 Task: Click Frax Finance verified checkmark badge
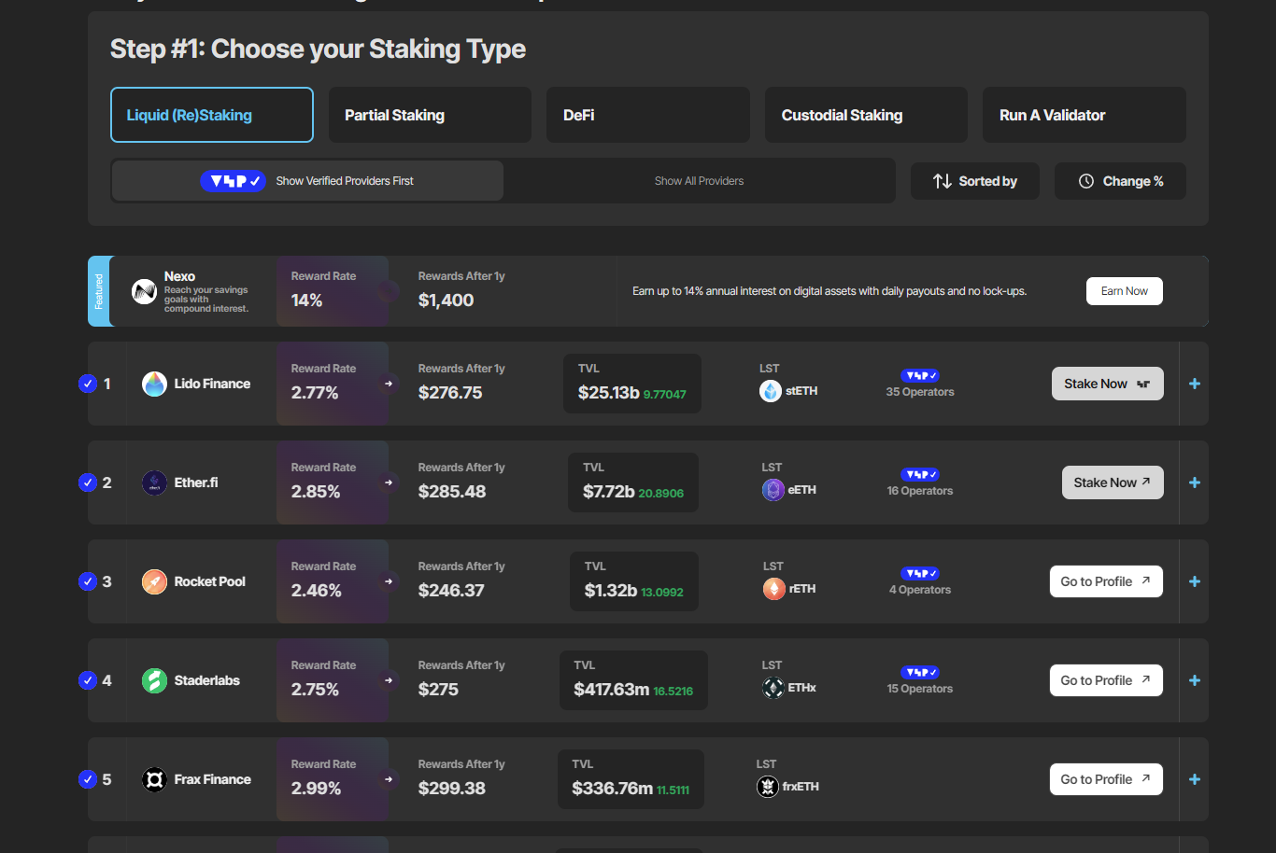(x=88, y=779)
